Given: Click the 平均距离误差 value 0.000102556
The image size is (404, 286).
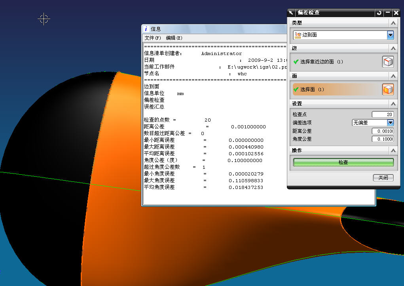Looking at the screenshot, I should tap(246, 154).
